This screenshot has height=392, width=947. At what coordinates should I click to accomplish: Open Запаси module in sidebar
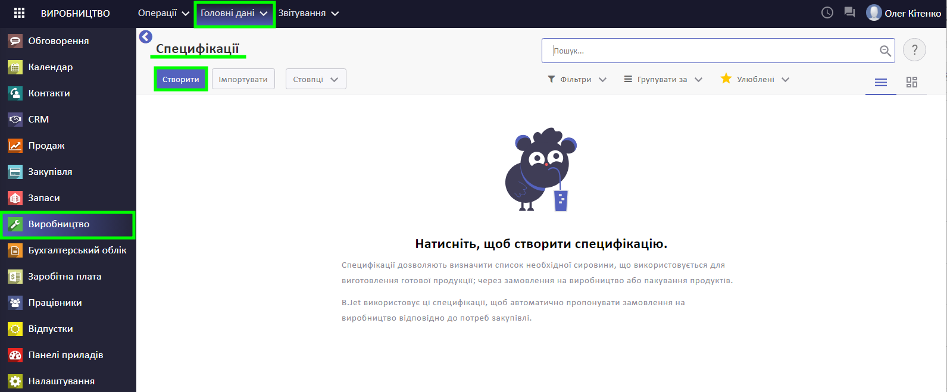44,198
